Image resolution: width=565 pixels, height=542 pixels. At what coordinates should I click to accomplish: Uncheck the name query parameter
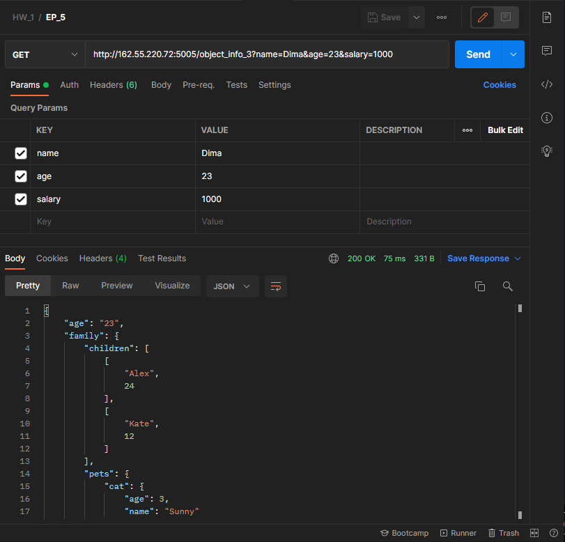(20, 153)
